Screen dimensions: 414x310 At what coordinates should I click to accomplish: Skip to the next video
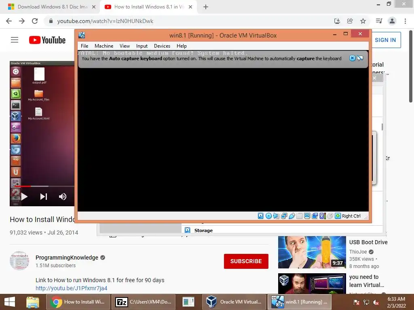[x=44, y=197]
